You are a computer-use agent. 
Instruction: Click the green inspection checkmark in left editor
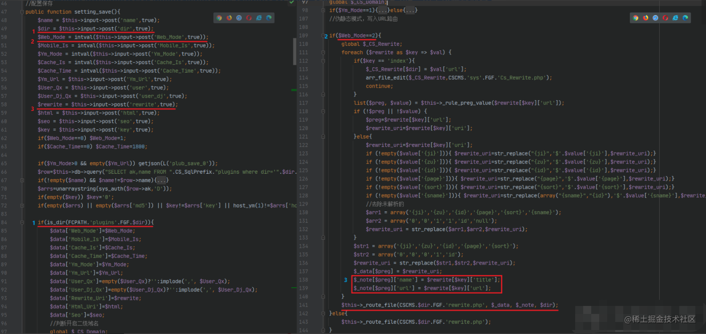click(291, 2)
